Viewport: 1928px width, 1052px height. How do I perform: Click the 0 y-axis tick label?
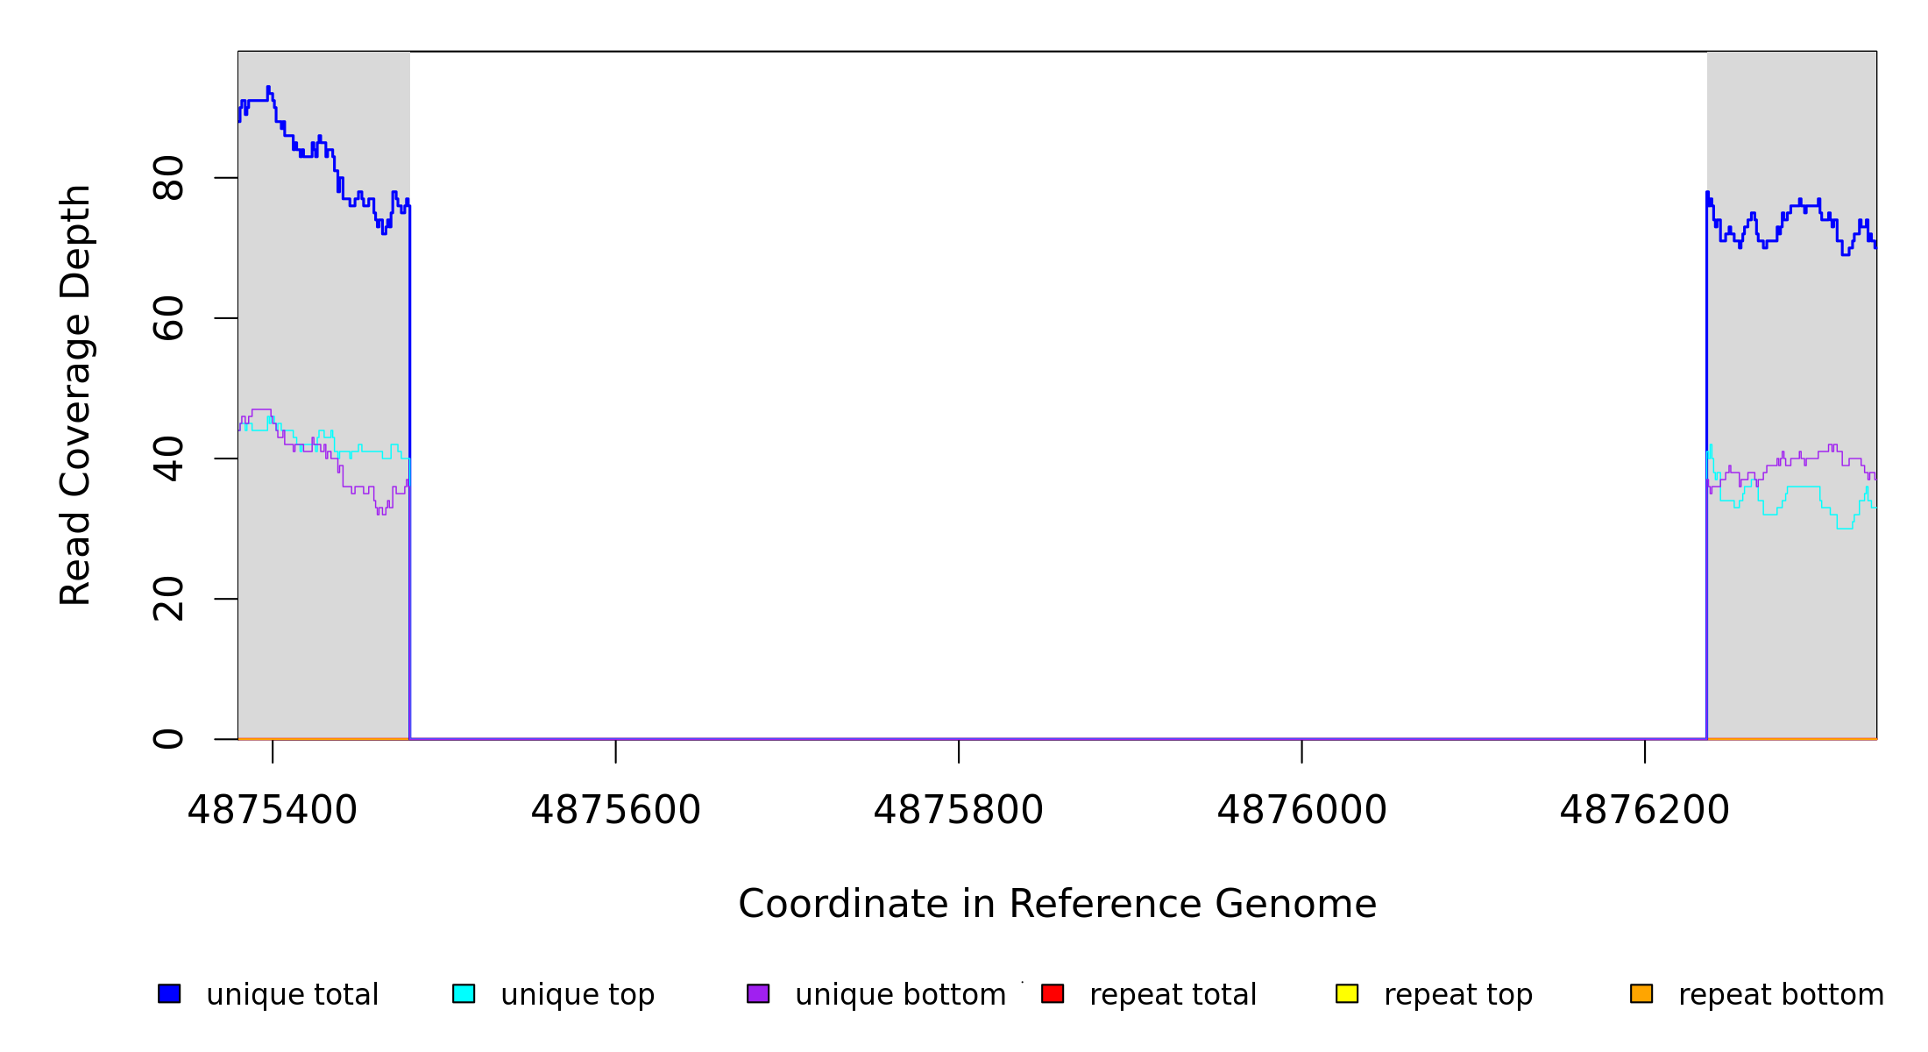point(168,739)
